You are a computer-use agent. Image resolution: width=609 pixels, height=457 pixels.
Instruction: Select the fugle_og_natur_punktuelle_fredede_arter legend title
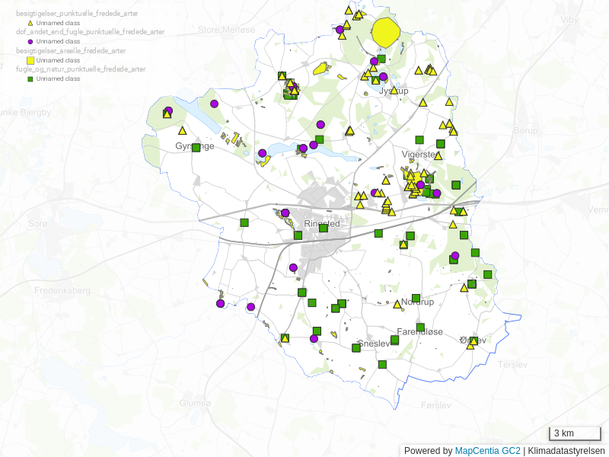pos(81,69)
